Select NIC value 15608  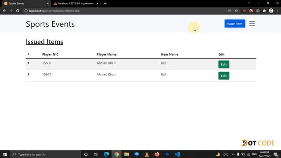coord(47,63)
